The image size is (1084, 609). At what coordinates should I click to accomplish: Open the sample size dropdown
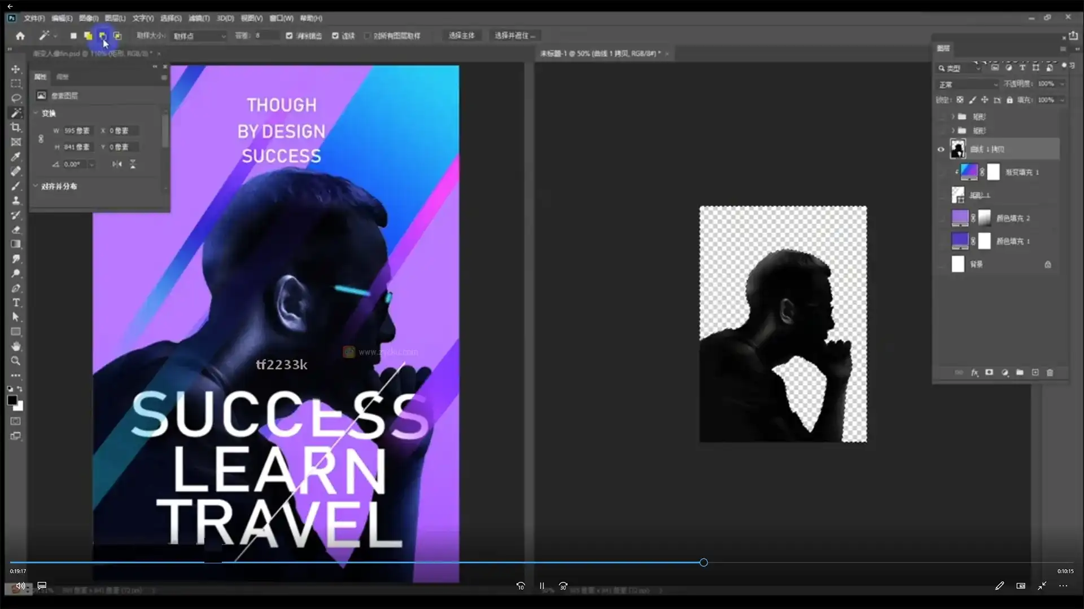pos(199,36)
